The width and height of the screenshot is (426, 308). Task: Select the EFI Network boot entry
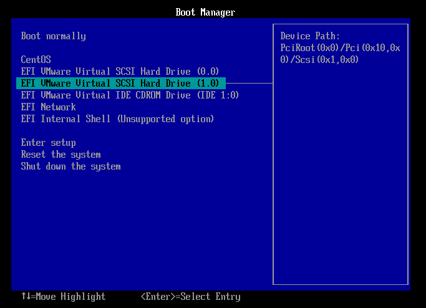click(x=49, y=107)
